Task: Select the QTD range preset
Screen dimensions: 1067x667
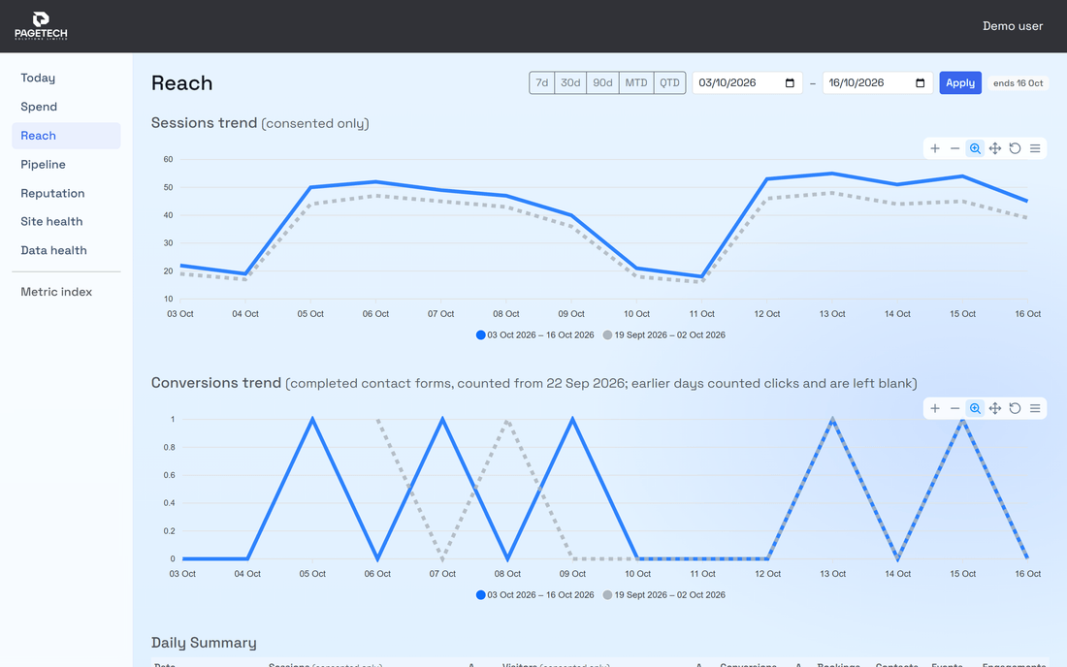Action: [669, 83]
